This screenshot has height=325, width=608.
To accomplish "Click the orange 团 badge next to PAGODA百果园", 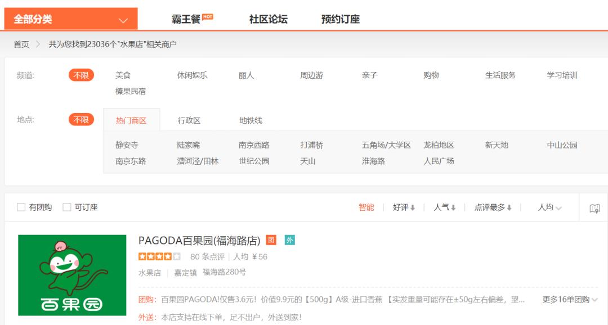I will pyautogui.click(x=273, y=240).
